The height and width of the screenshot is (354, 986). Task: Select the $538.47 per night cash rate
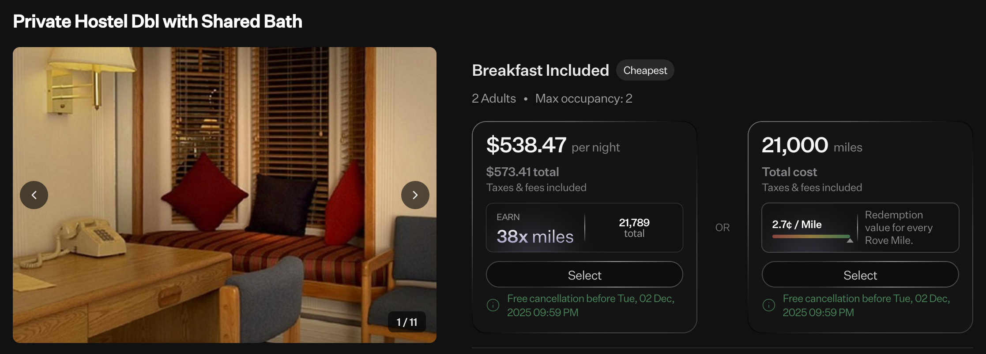coord(584,275)
